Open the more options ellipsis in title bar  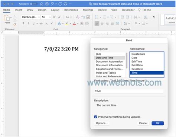(x=71, y=4)
